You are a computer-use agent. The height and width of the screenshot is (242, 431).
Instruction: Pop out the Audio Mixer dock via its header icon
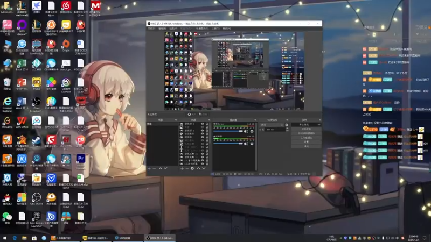tap(255, 120)
